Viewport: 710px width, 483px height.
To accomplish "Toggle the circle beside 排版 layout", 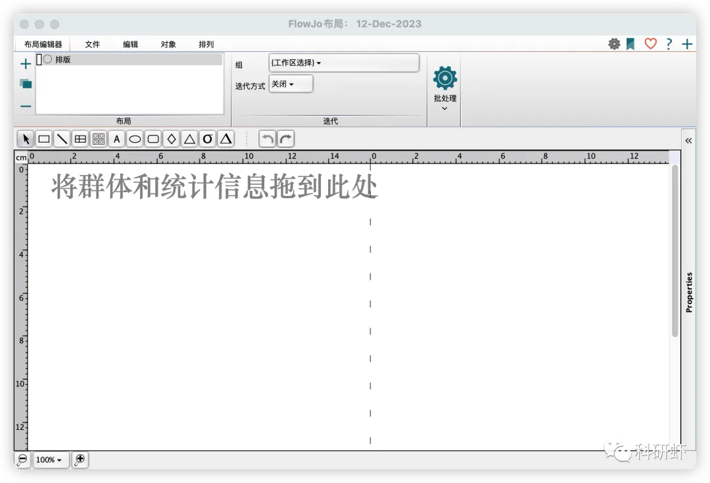I will click(47, 59).
